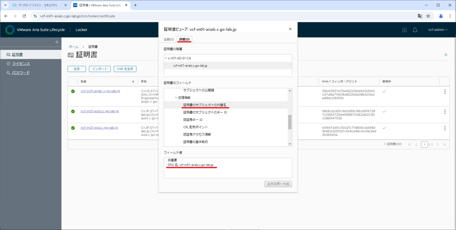Collapse the 拡張機能 field group
The height and width of the screenshot is (230, 456).
point(176,98)
